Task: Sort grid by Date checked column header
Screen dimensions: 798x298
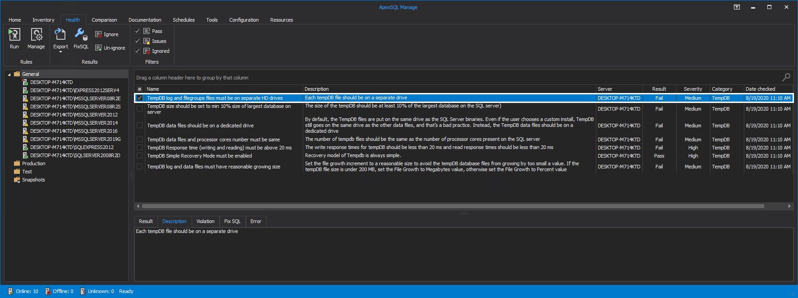Action: coord(768,89)
